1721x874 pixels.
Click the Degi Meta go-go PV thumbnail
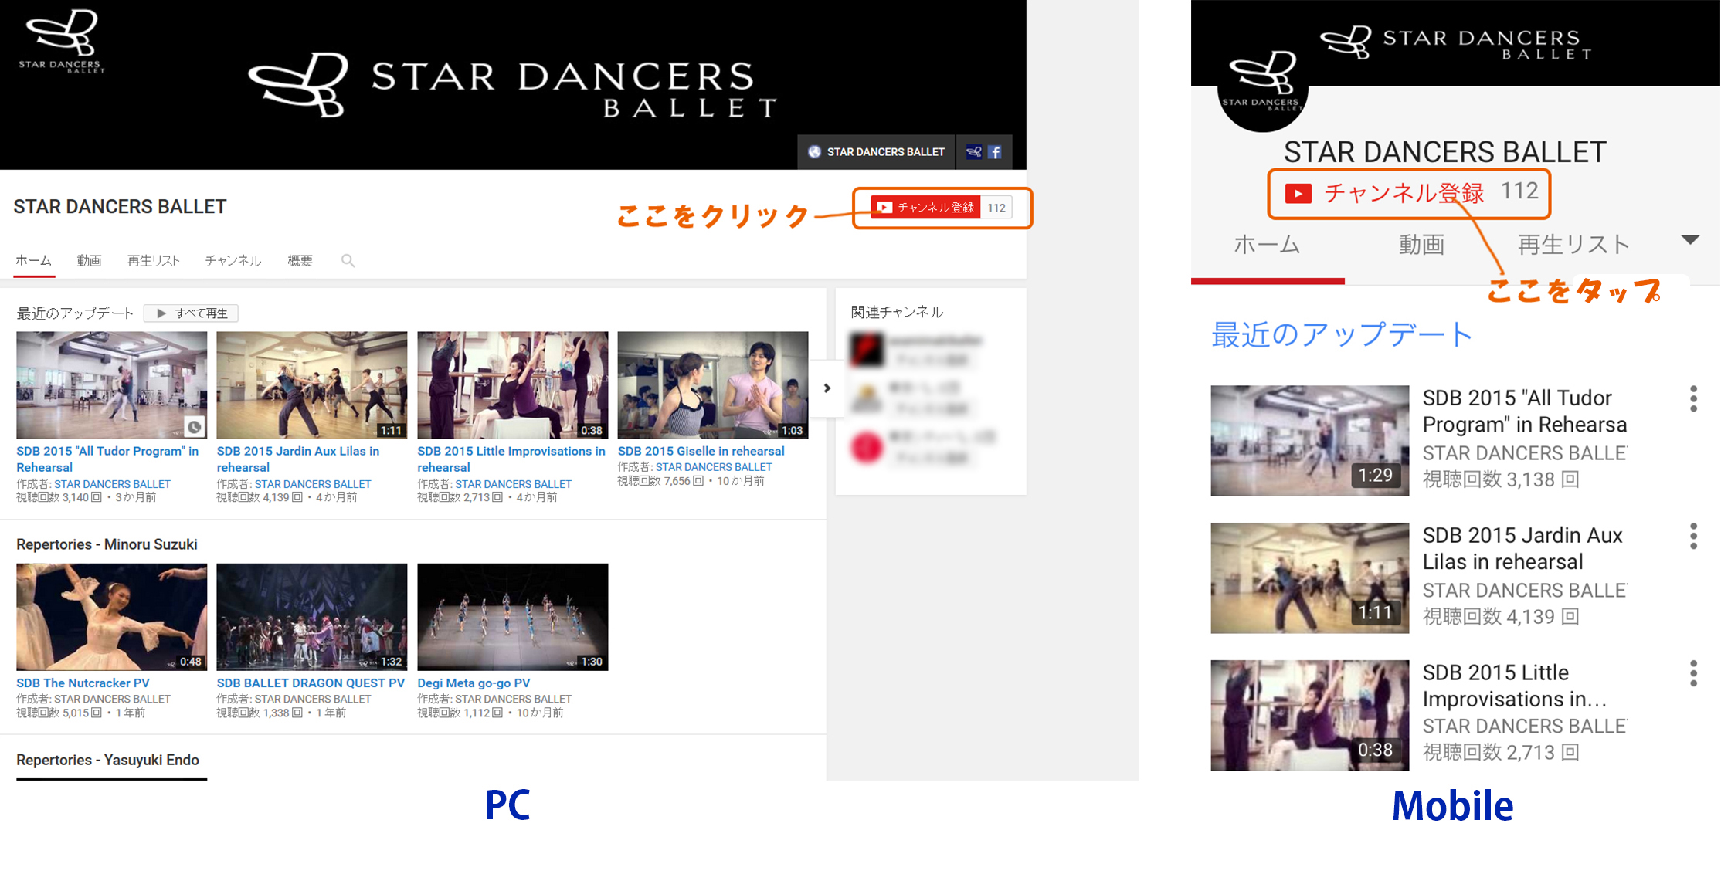(x=512, y=616)
